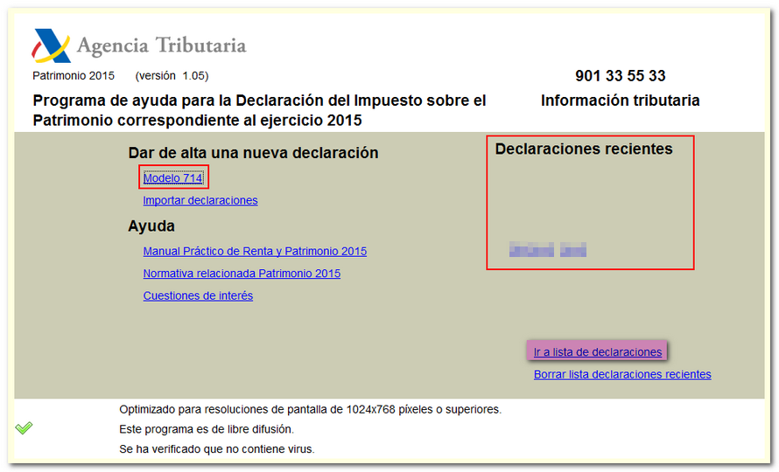Click Cuestiones de interés link
This screenshot has width=779, height=472.
pyautogui.click(x=198, y=295)
